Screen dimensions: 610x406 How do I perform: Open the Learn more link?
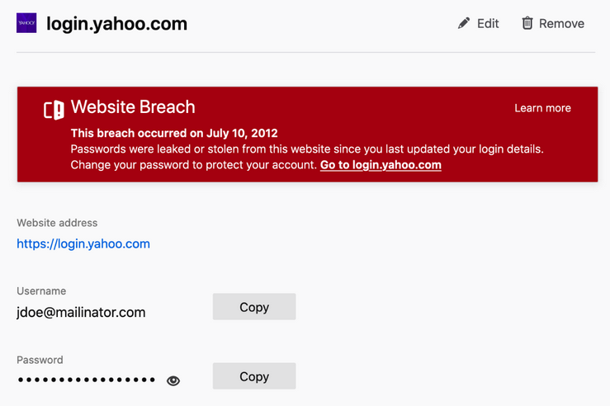(x=542, y=108)
